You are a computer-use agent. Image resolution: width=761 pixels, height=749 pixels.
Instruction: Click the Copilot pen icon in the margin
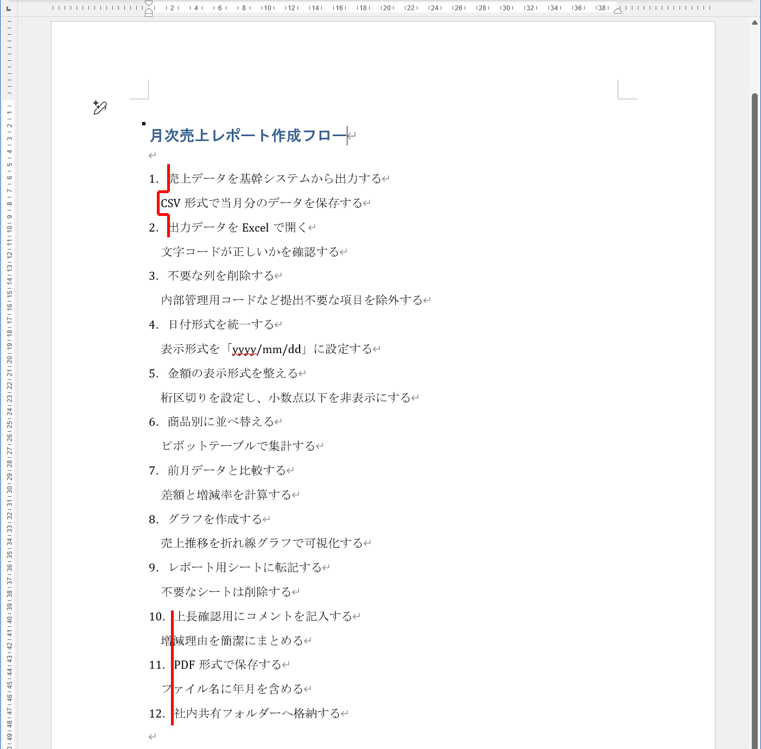(100, 107)
